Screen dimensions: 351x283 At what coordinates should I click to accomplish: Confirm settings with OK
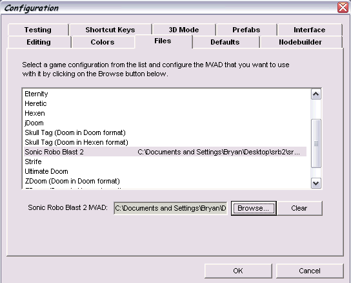coord(238,271)
